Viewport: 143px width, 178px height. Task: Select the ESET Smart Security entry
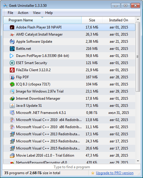pyautogui.click(x=69, y=63)
